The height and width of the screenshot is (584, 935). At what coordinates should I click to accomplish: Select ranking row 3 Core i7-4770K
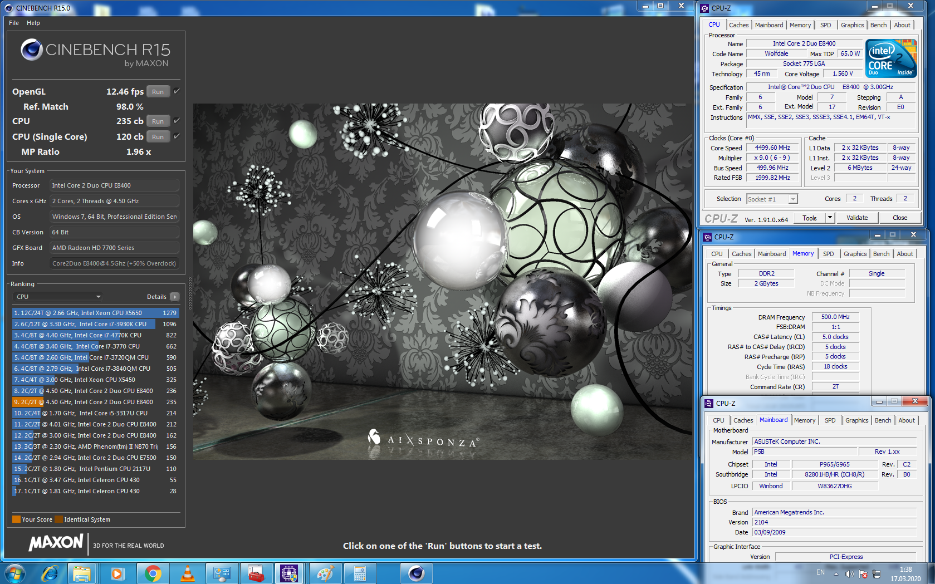(x=95, y=335)
